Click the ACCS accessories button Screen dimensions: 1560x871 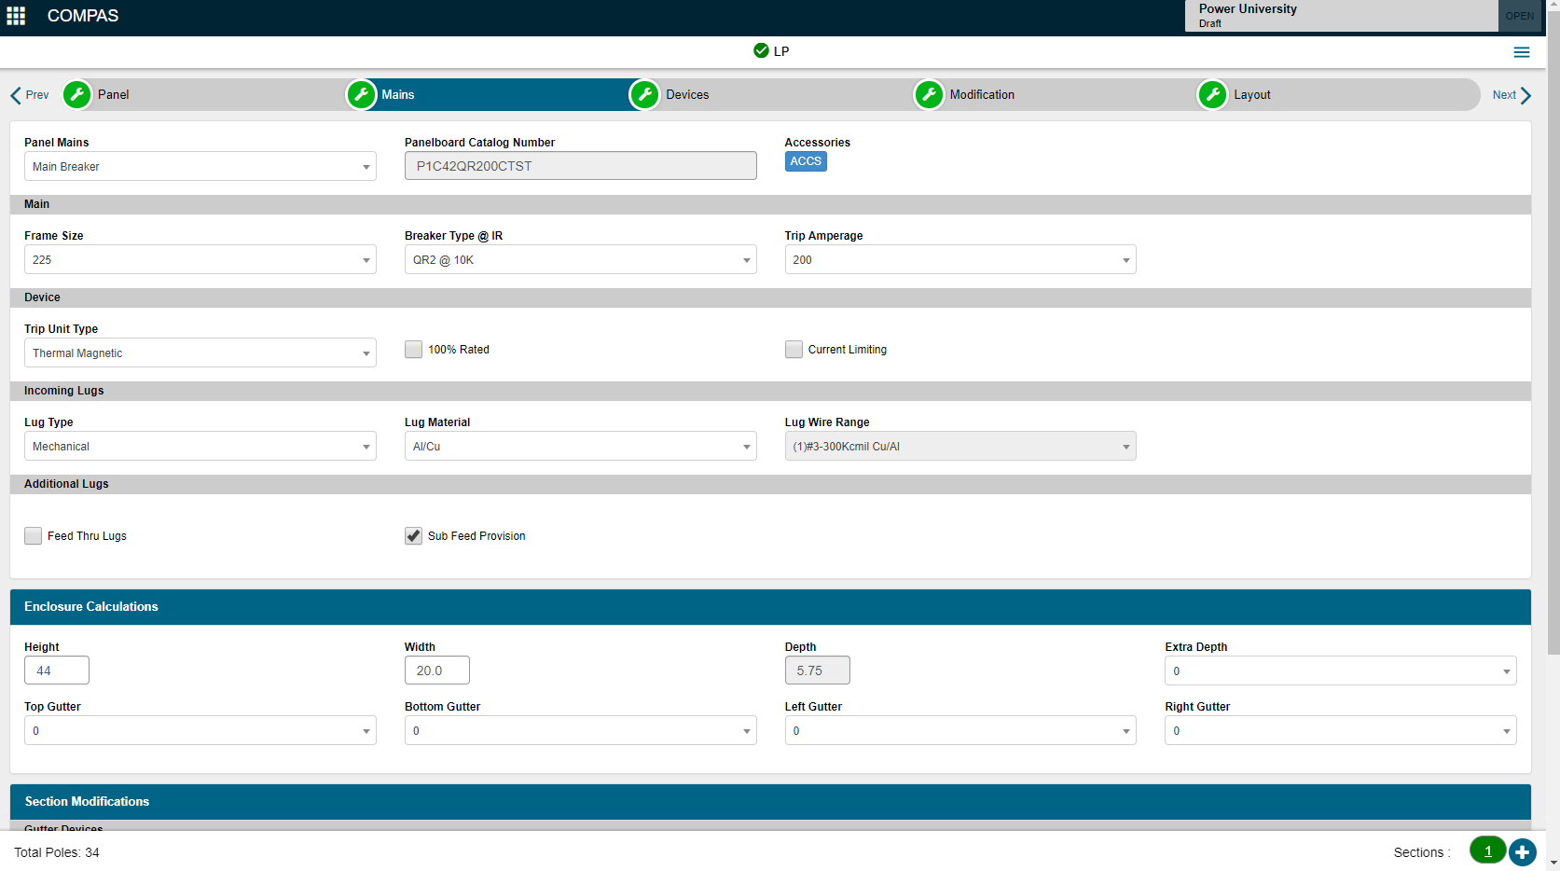click(806, 161)
